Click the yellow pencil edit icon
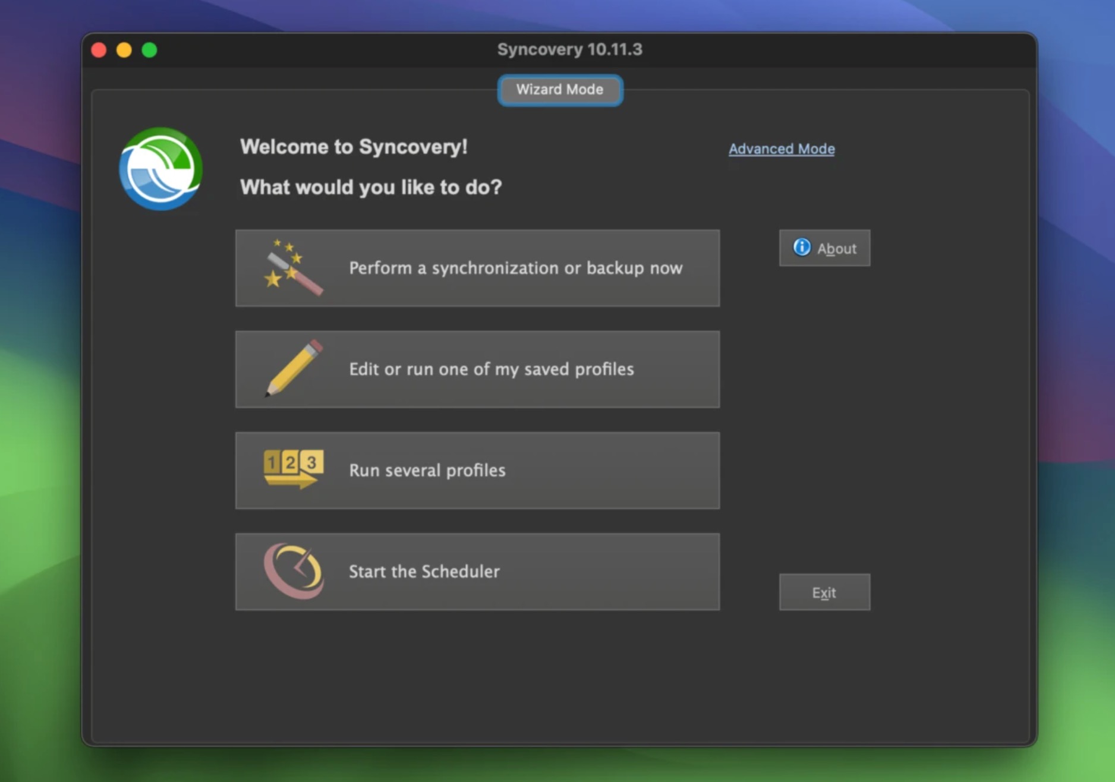This screenshot has height=782, width=1115. tap(294, 368)
